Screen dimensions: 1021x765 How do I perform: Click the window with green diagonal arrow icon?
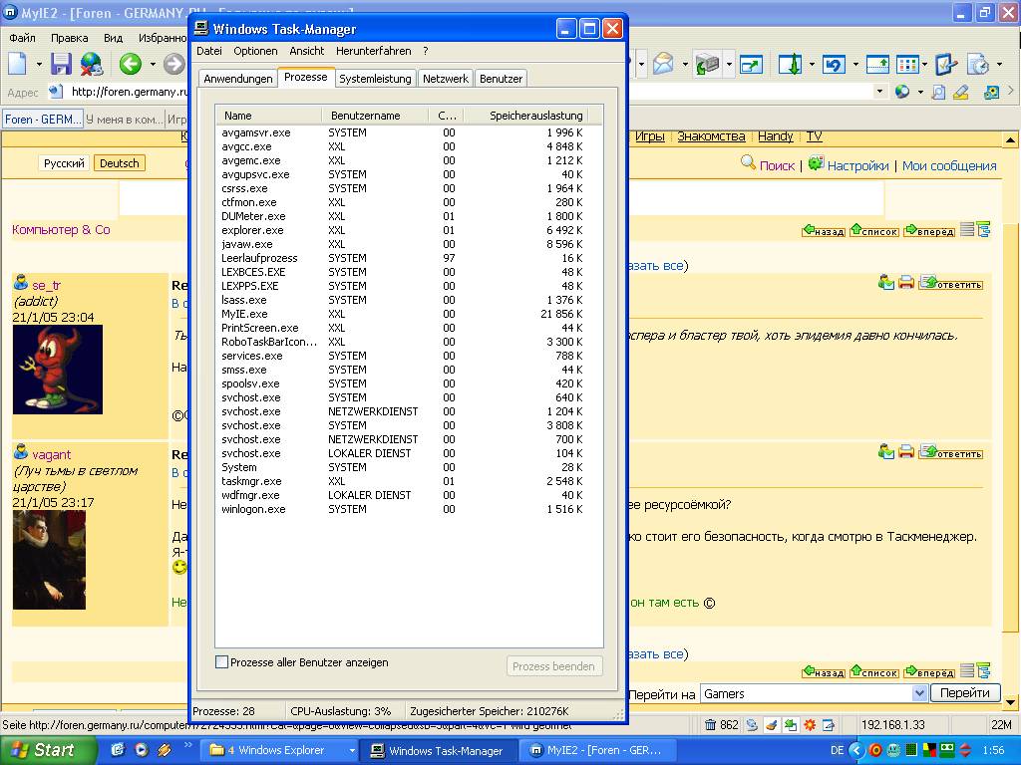point(751,64)
